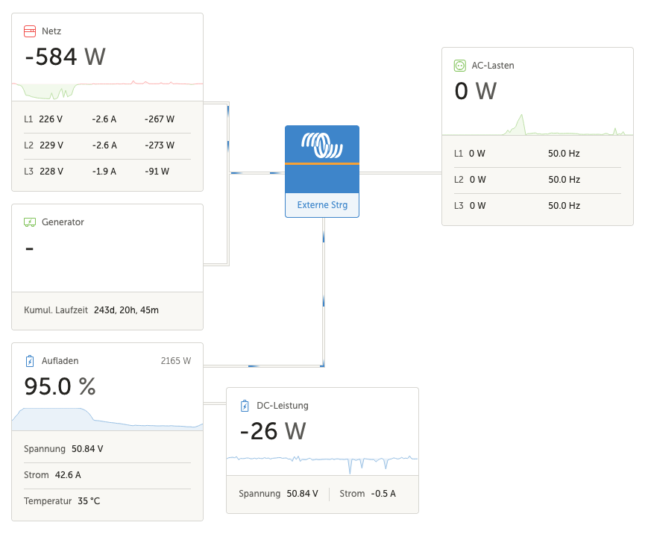
Task: Open the AC-Lasten power graph
Action: coord(537,124)
